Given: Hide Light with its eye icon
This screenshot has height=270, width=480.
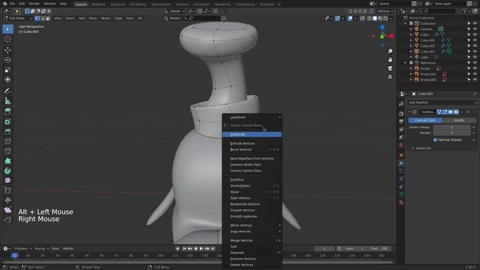Looking at the screenshot, I should coord(475,57).
